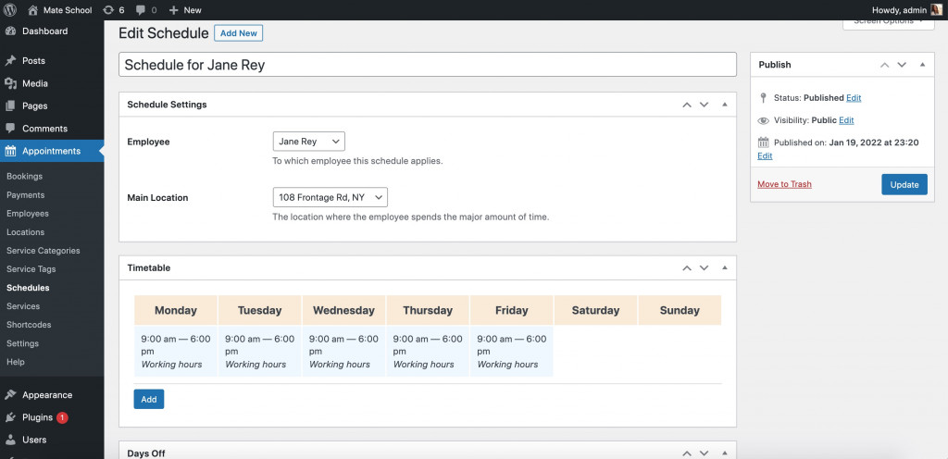
Task: Click the schedule title input field
Action: click(427, 65)
